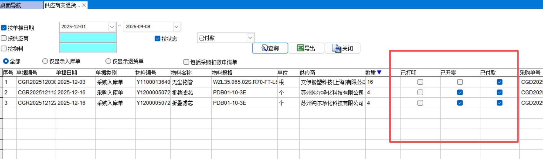Select the 仅显示入库单 radio button
The image size is (543, 159).
[45, 61]
